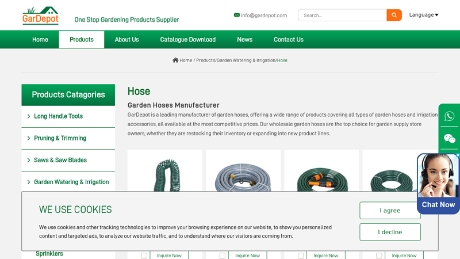Click the Hose page heading
This screenshot has height=259, width=460.
point(139,92)
